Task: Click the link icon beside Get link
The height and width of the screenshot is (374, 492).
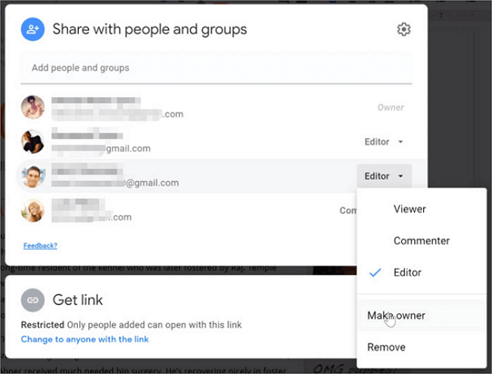Action: (x=33, y=300)
